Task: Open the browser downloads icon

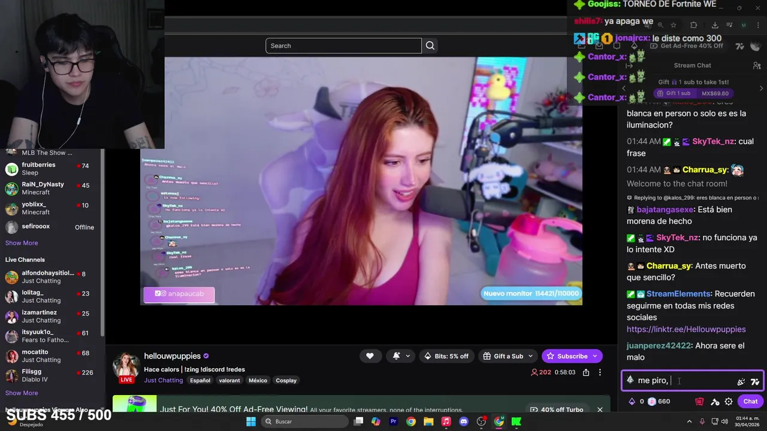Action: tap(715, 25)
